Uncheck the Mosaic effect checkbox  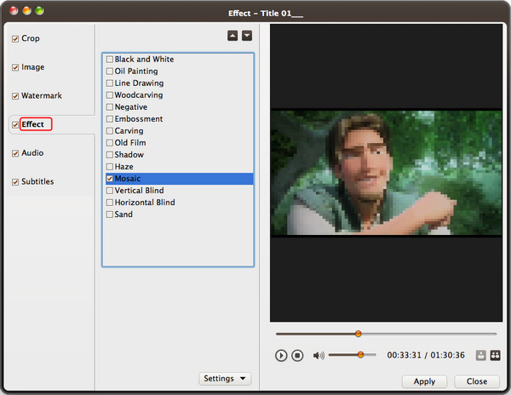click(110, 179)
